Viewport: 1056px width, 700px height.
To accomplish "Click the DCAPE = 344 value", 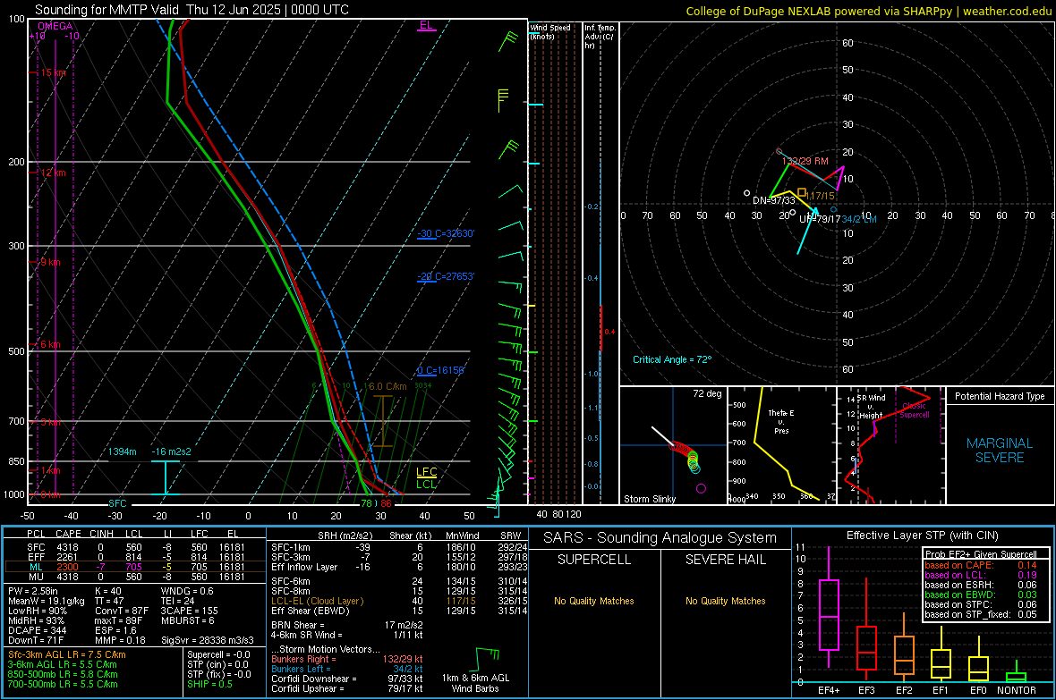I will (x=37, y=630).
